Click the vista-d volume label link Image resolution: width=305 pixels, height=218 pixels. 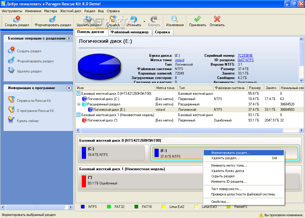click(180, 60)
